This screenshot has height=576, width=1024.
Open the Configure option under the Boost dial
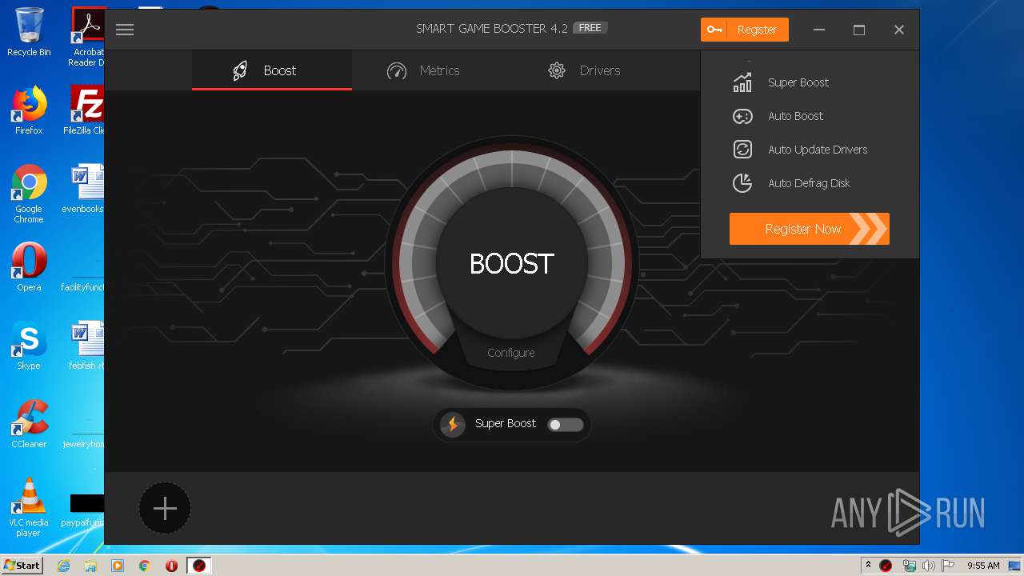[x=511, y=353]
